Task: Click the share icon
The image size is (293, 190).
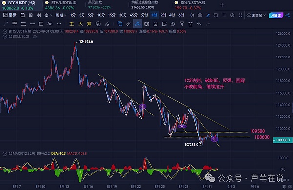Action: click(x=288, y=15)
